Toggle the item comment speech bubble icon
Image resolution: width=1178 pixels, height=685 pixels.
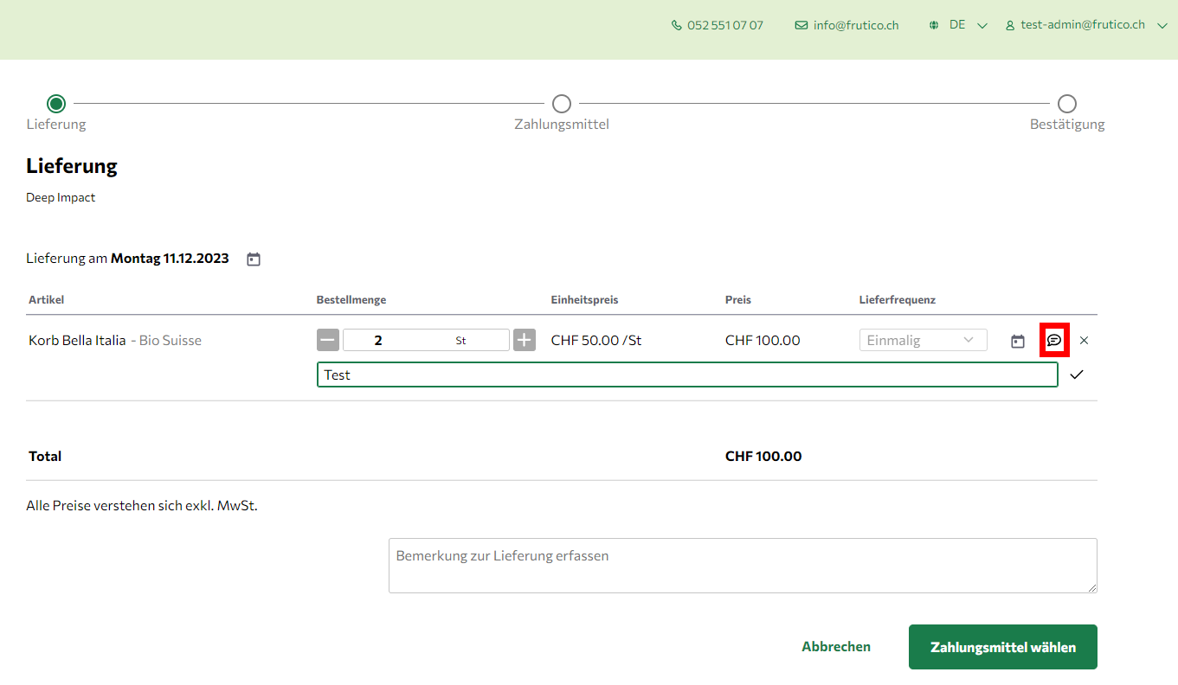coord(1054,340)
